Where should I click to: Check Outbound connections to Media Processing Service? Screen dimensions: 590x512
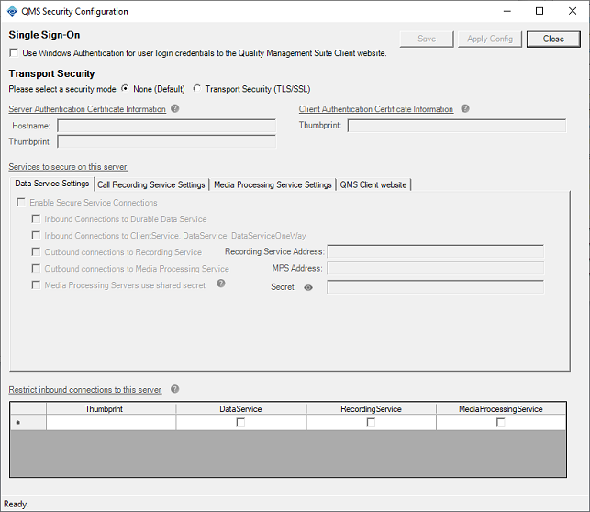[x=36, y=268]
